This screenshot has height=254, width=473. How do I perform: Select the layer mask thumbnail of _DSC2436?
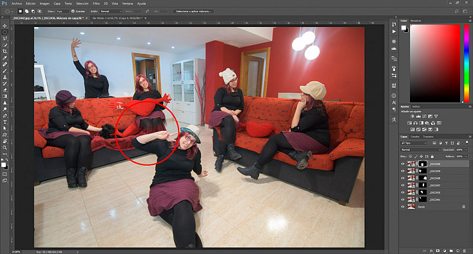pyautogui.click(x=423, y=164)
